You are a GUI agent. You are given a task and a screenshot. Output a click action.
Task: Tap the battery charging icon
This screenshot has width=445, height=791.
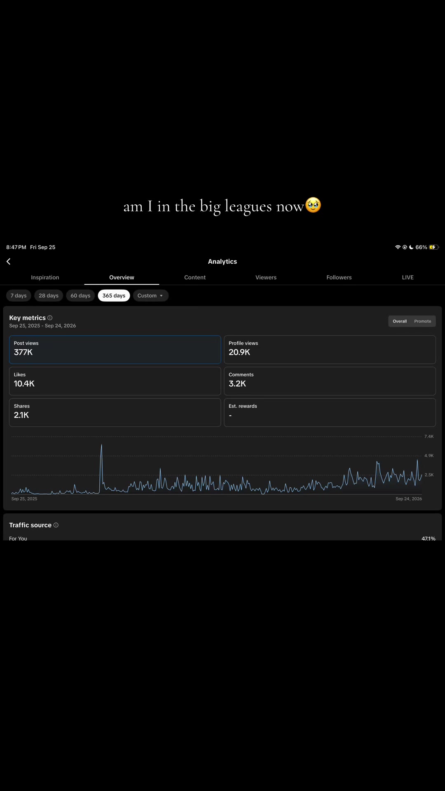pyautogui.click(x=433, y=247)
